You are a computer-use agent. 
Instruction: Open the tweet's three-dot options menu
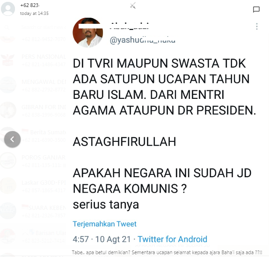257,27
